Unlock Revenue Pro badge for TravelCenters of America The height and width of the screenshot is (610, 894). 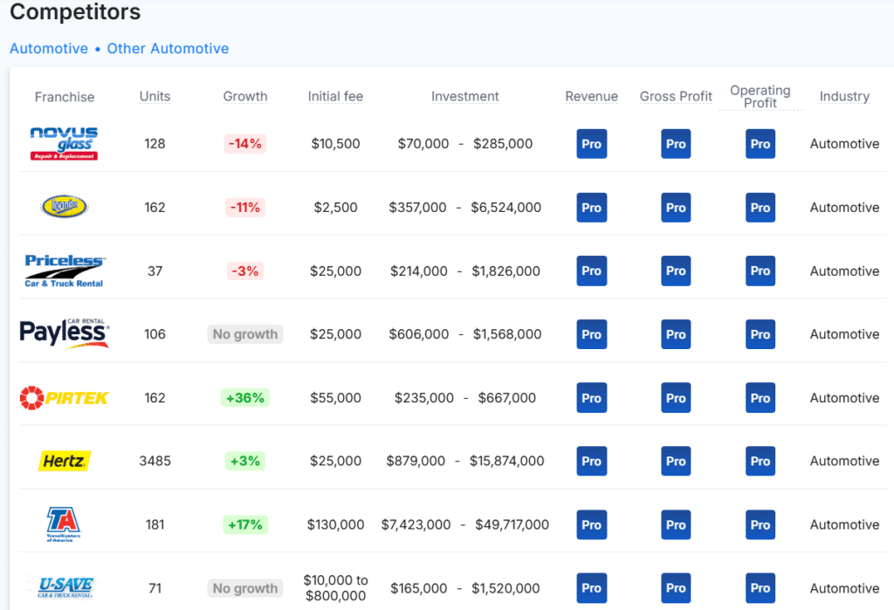(592, 524)
